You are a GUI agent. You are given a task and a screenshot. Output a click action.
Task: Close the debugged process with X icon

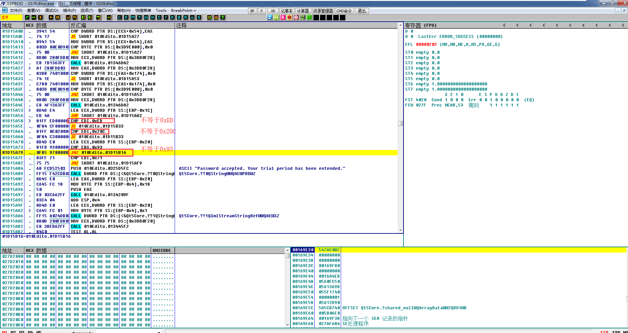point(41,17)
